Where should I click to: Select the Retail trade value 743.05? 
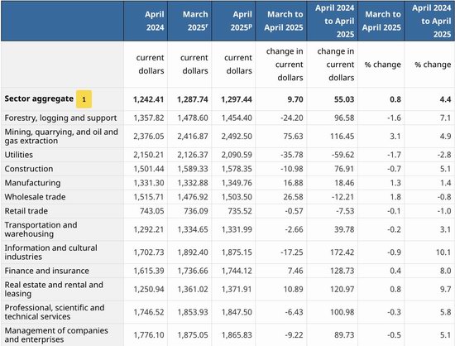tap(151, 211)
